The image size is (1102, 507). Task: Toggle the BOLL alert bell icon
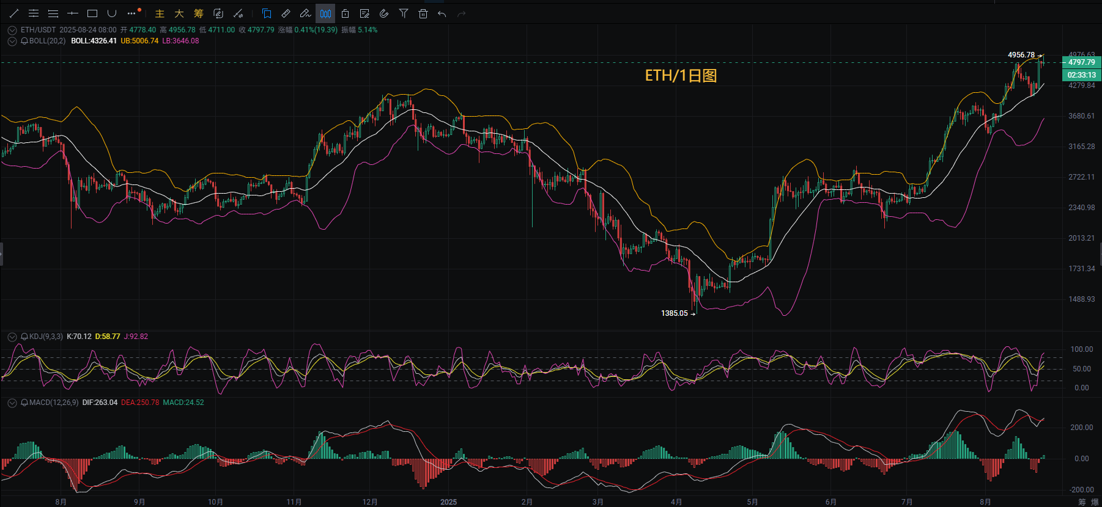24,41
